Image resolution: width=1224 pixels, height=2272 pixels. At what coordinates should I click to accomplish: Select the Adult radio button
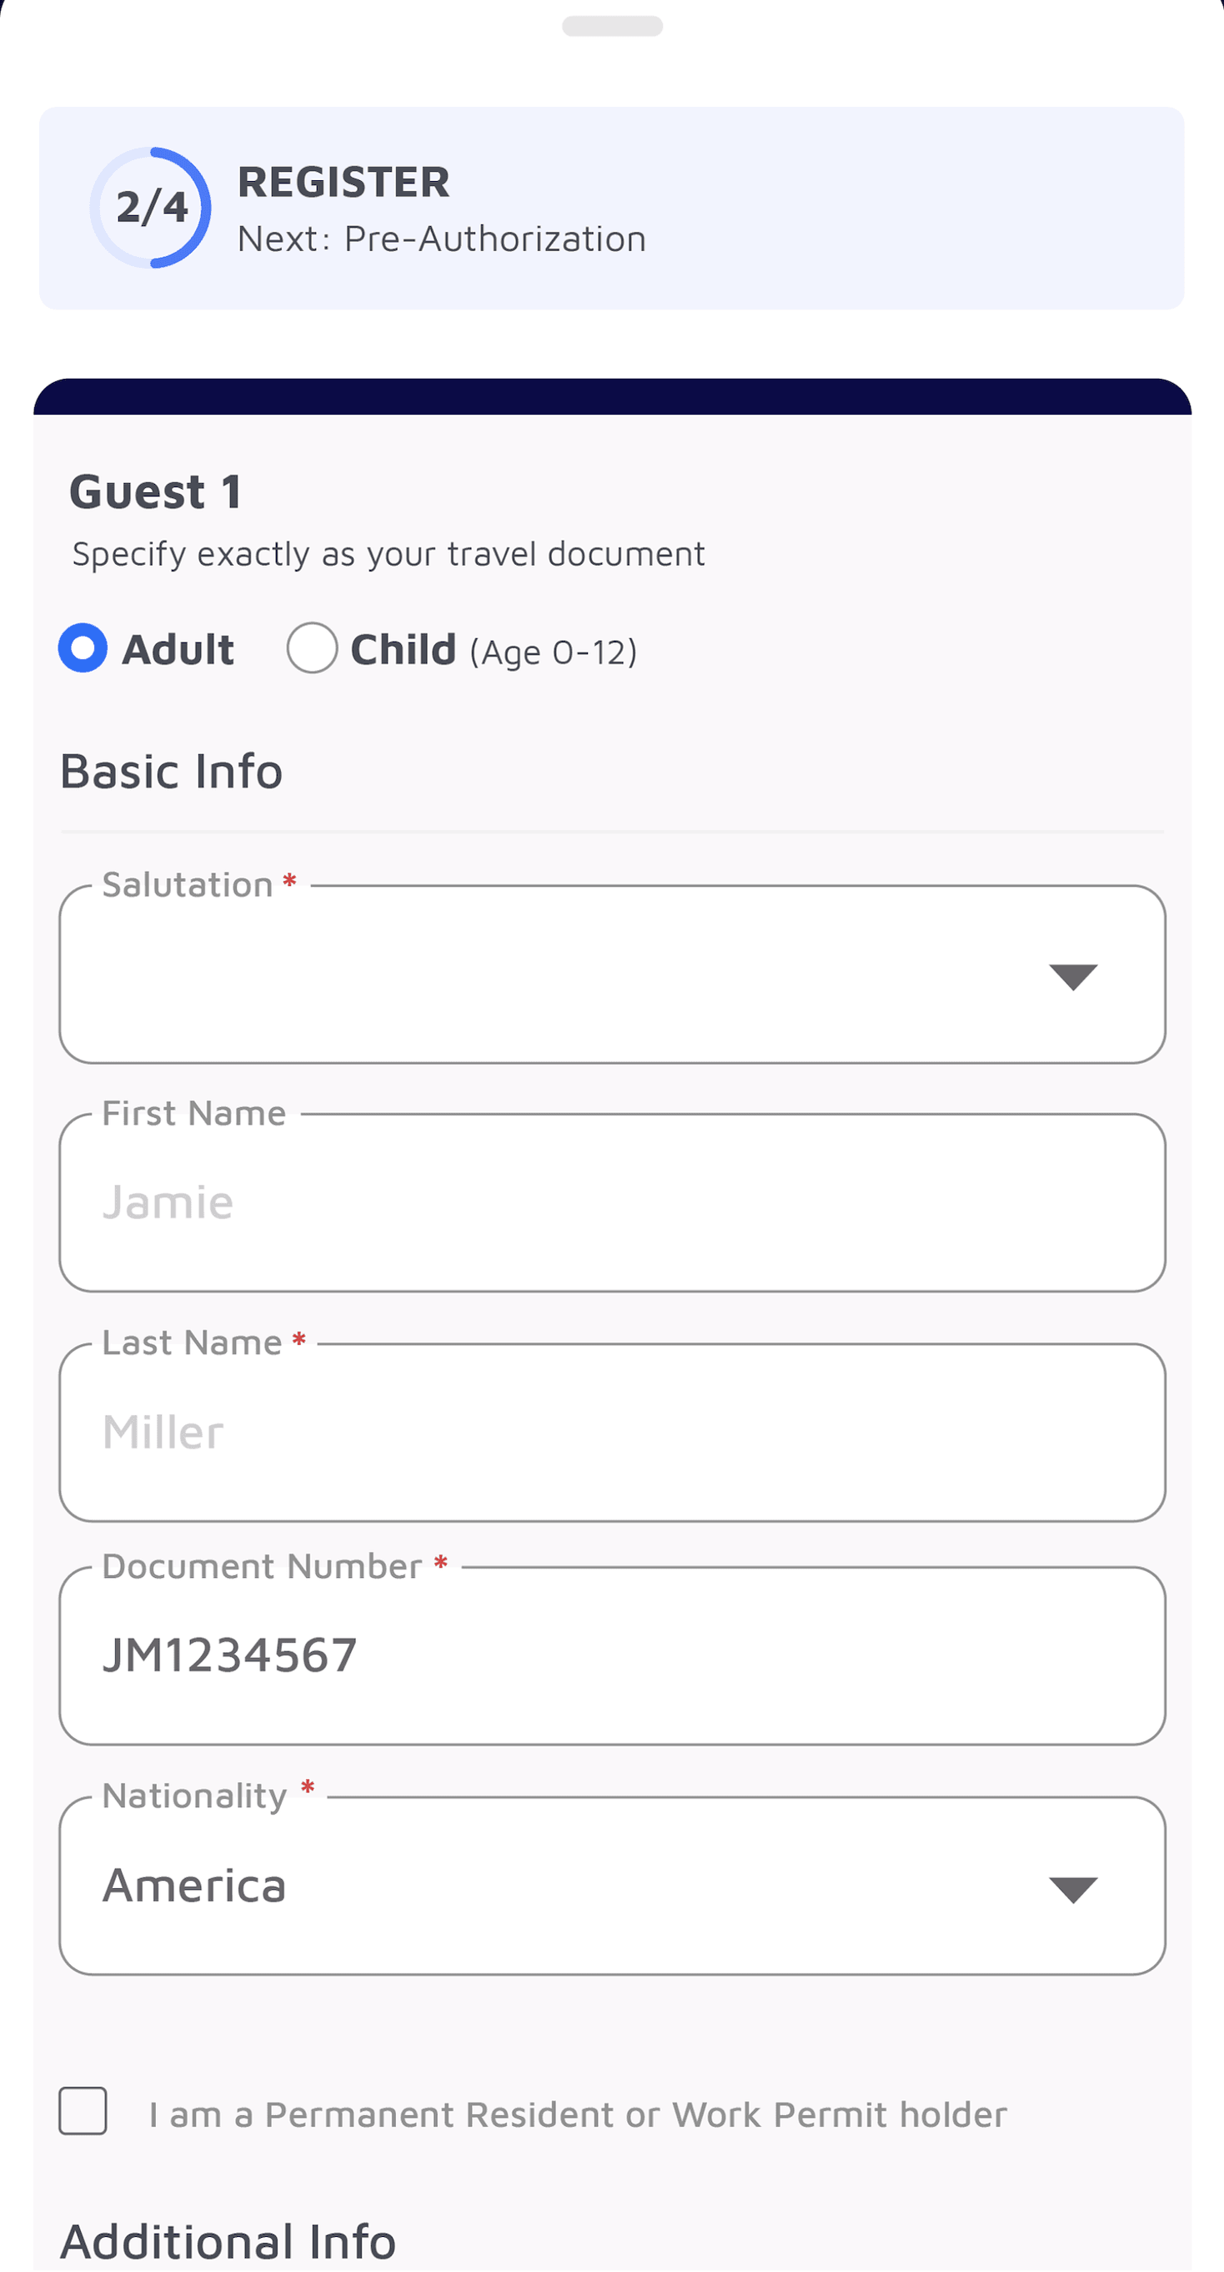83,647
